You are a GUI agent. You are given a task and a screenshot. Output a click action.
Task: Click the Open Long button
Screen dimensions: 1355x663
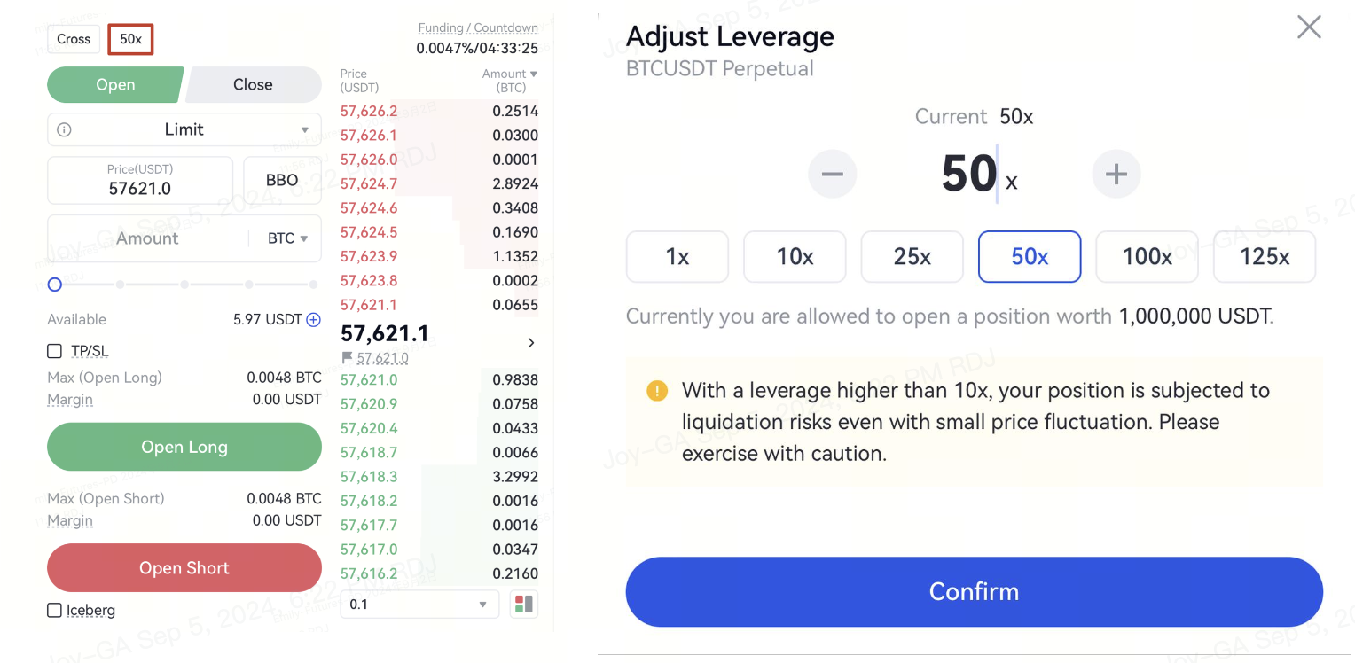(184, 447)
